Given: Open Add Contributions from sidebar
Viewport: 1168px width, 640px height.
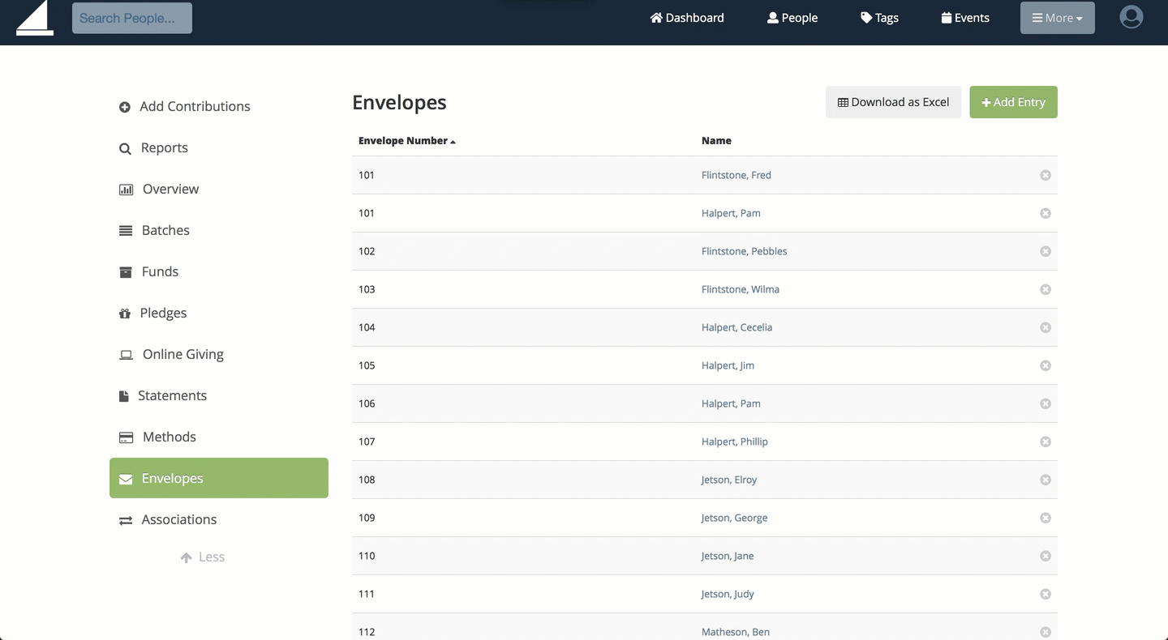Looking at the screenshot, I should 194,106.
